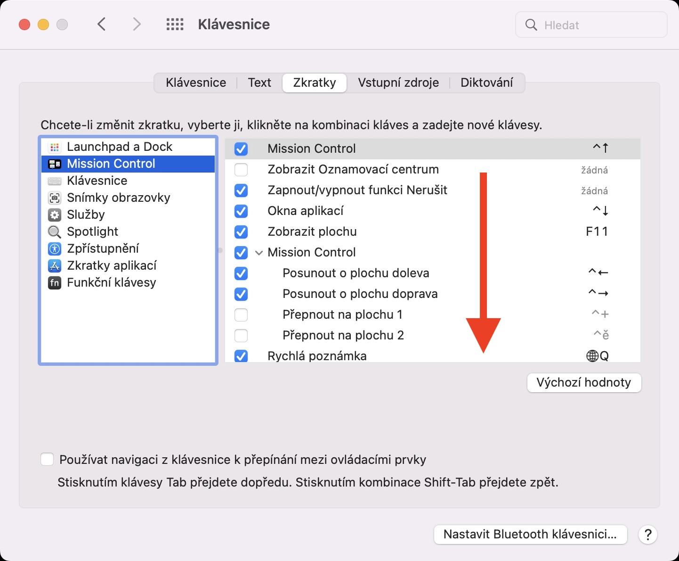Enable the Přepnout na plochu 1 checkbox
679x561 pixels.
241,315
